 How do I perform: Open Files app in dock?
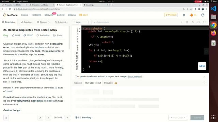(x=214, y=17)
